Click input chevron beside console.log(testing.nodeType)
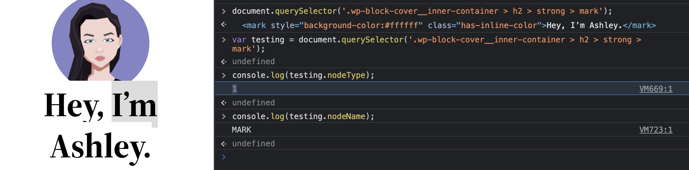 point(224,75)
